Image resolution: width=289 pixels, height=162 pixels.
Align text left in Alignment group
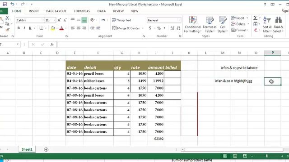pos(73,28)
